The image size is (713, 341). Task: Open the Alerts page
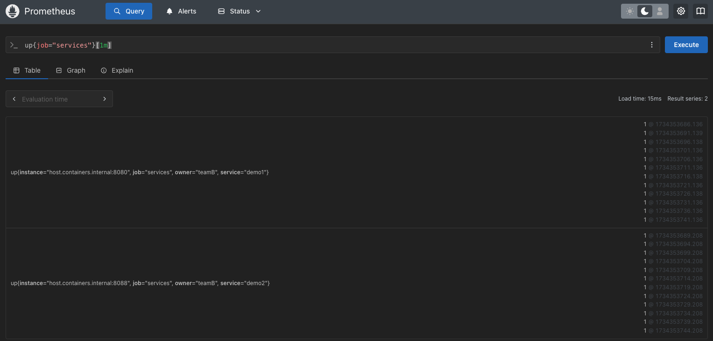pyautogui.click(x=181, y=11)
